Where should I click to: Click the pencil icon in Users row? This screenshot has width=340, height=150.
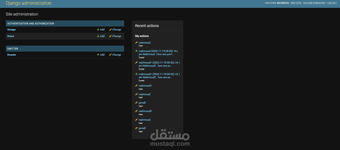(110, 36)
